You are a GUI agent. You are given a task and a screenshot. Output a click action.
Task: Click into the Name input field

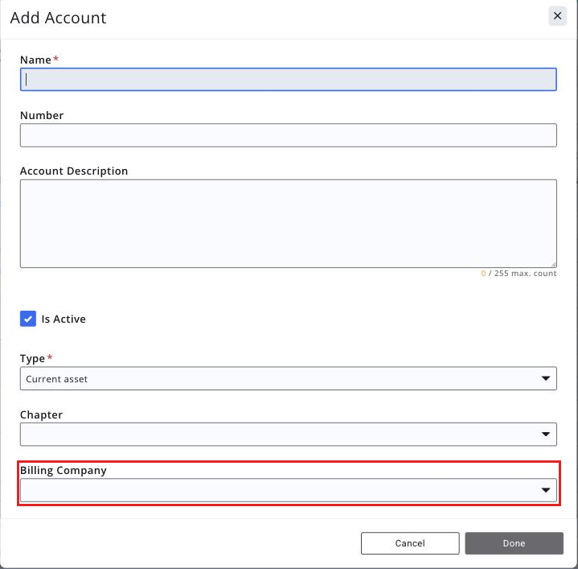(x=289, y=80)
